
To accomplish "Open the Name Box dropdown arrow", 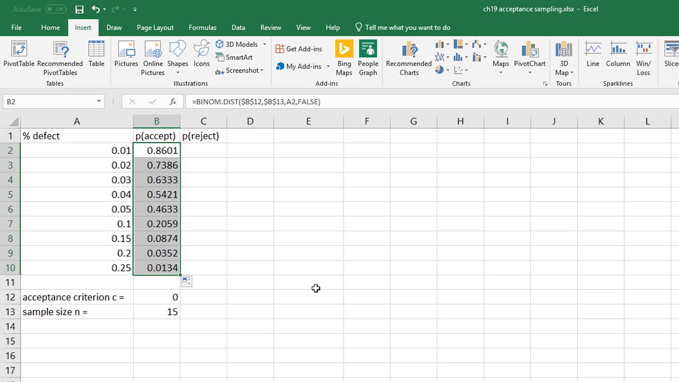I will tap(99, 101).
